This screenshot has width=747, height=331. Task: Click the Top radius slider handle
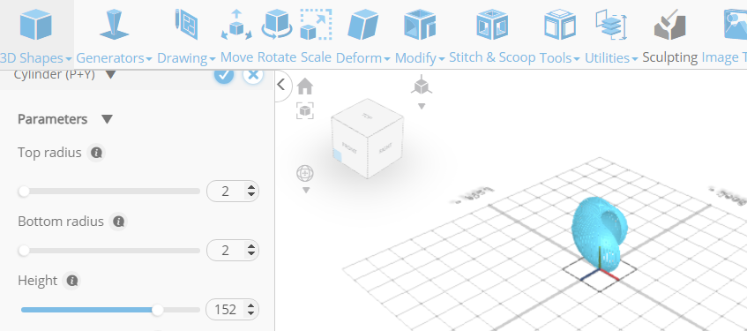click(x=23, y=192)
